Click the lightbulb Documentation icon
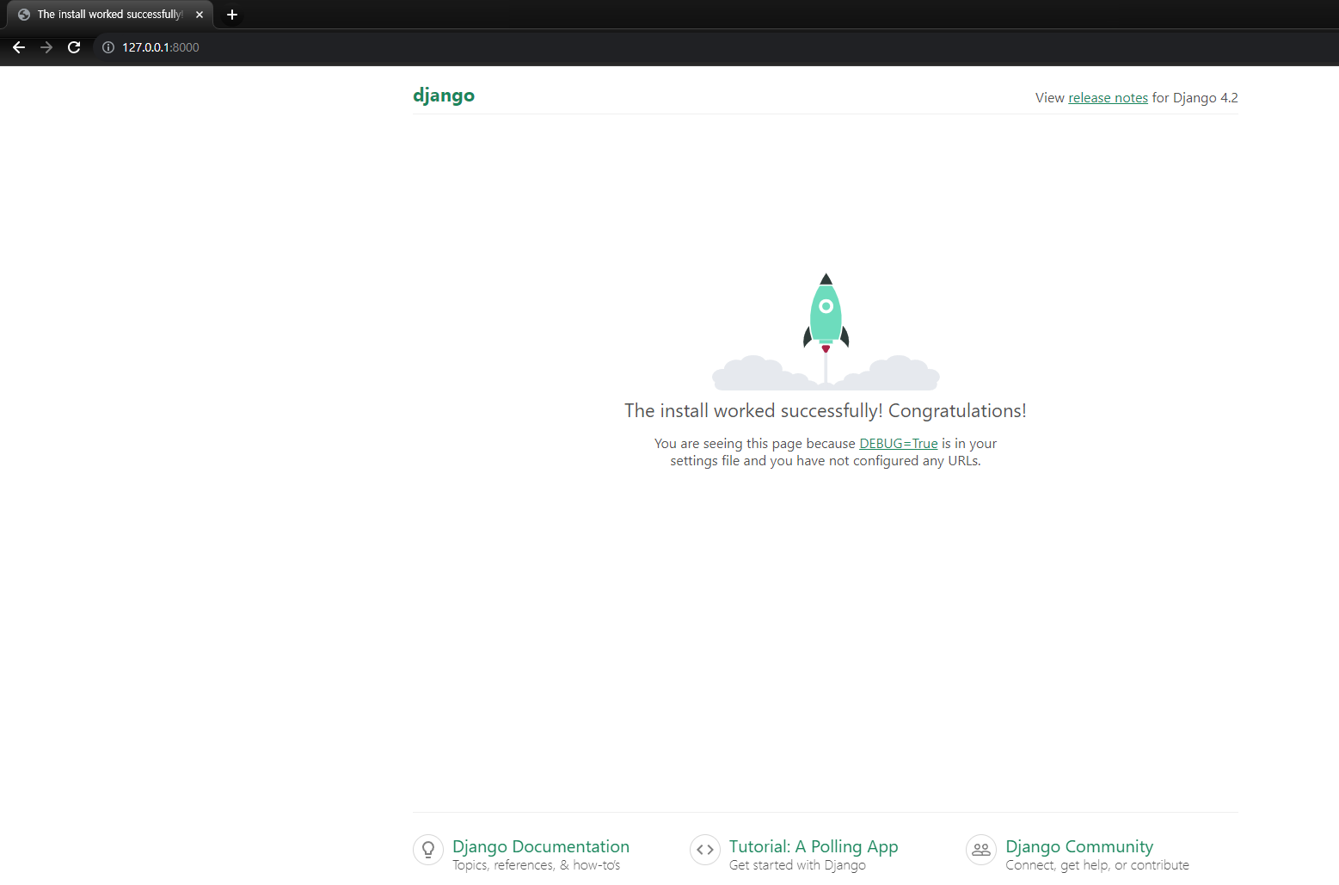Screen dimensions: 1339x885 click(x=428, y=850)
